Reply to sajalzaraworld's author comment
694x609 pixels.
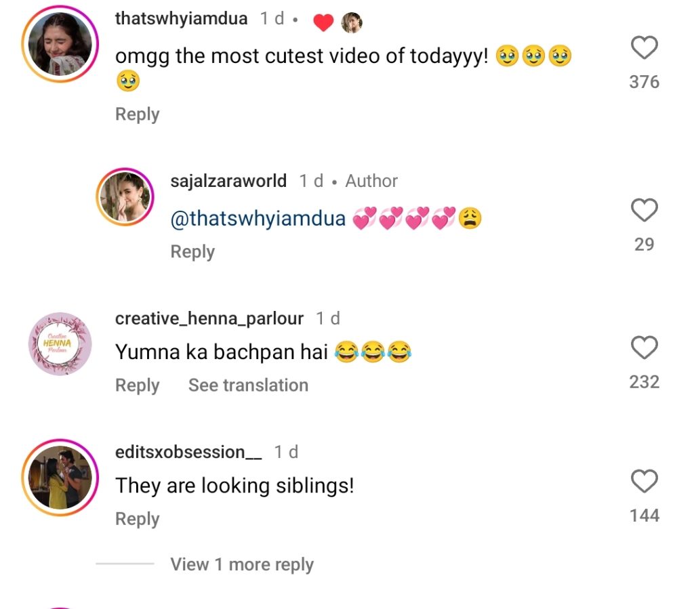point(192,252)
